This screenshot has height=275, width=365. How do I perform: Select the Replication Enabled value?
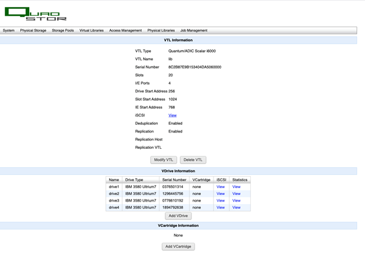pos(176,131)
